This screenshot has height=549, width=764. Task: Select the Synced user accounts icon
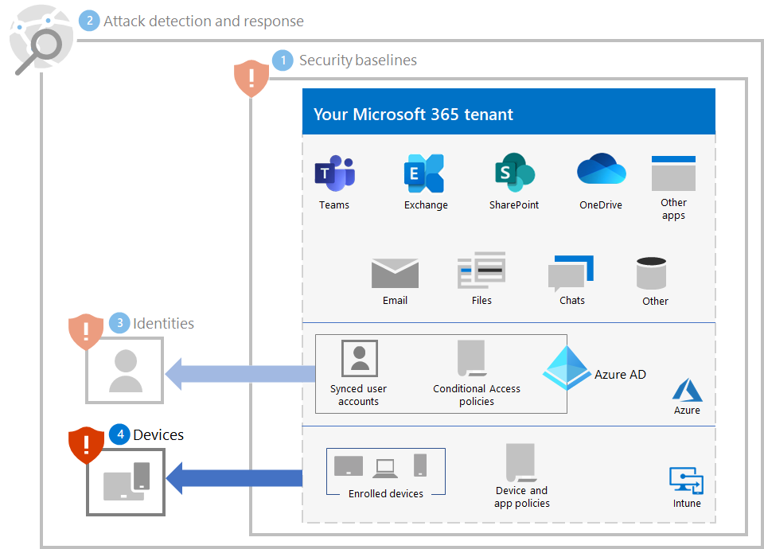point(357,357)
